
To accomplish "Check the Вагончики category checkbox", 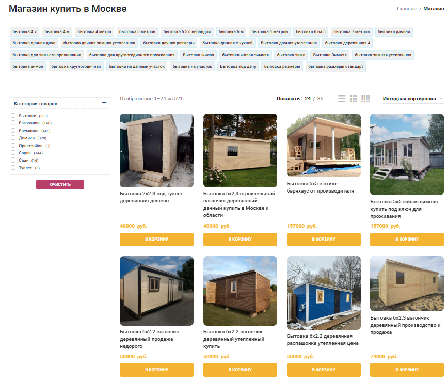I will tap(13, 123).
